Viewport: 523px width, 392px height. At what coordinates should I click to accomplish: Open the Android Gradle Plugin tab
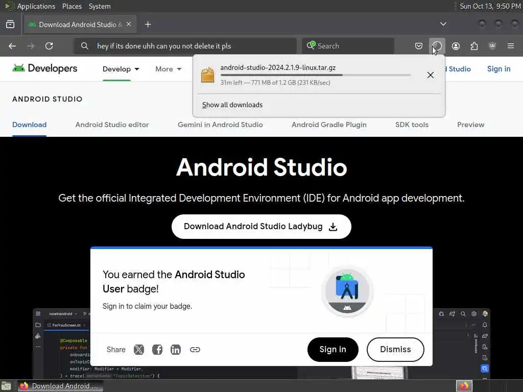coord(329,125)
